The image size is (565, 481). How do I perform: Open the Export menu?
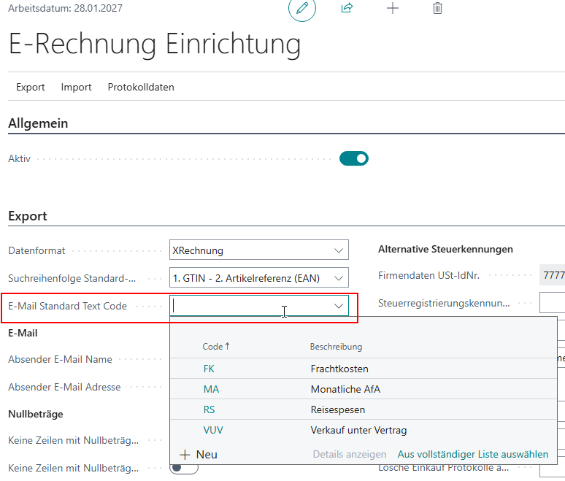point(31,87)
